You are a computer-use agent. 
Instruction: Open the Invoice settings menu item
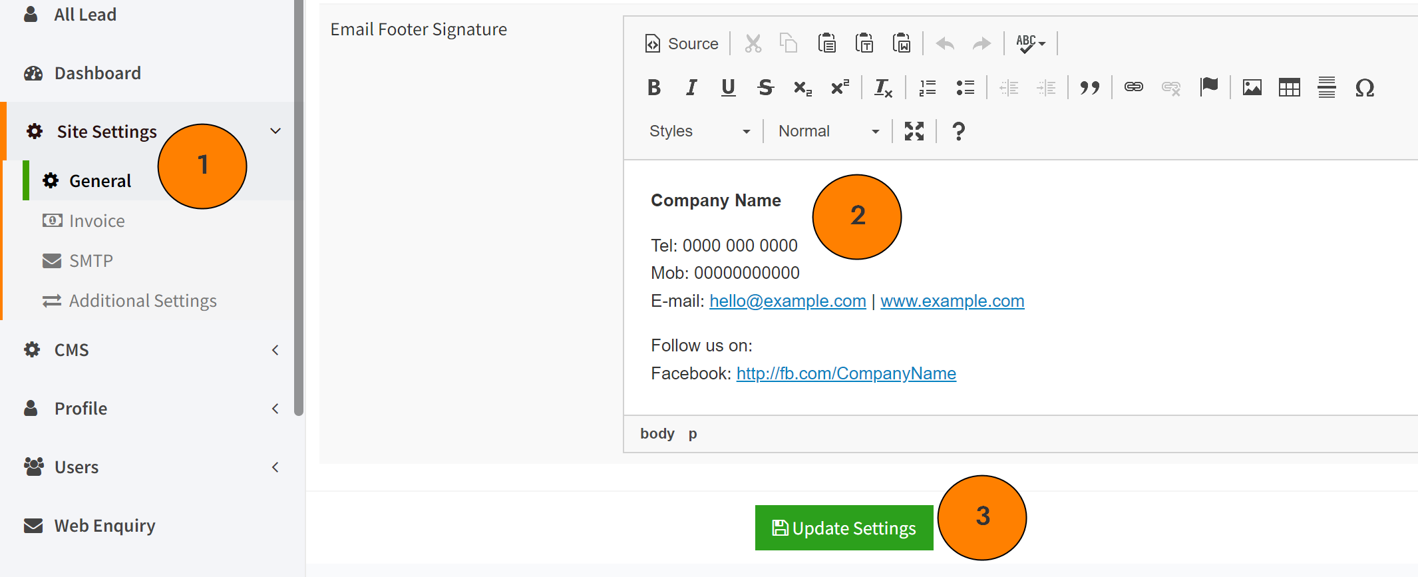[x=96, y=221]
